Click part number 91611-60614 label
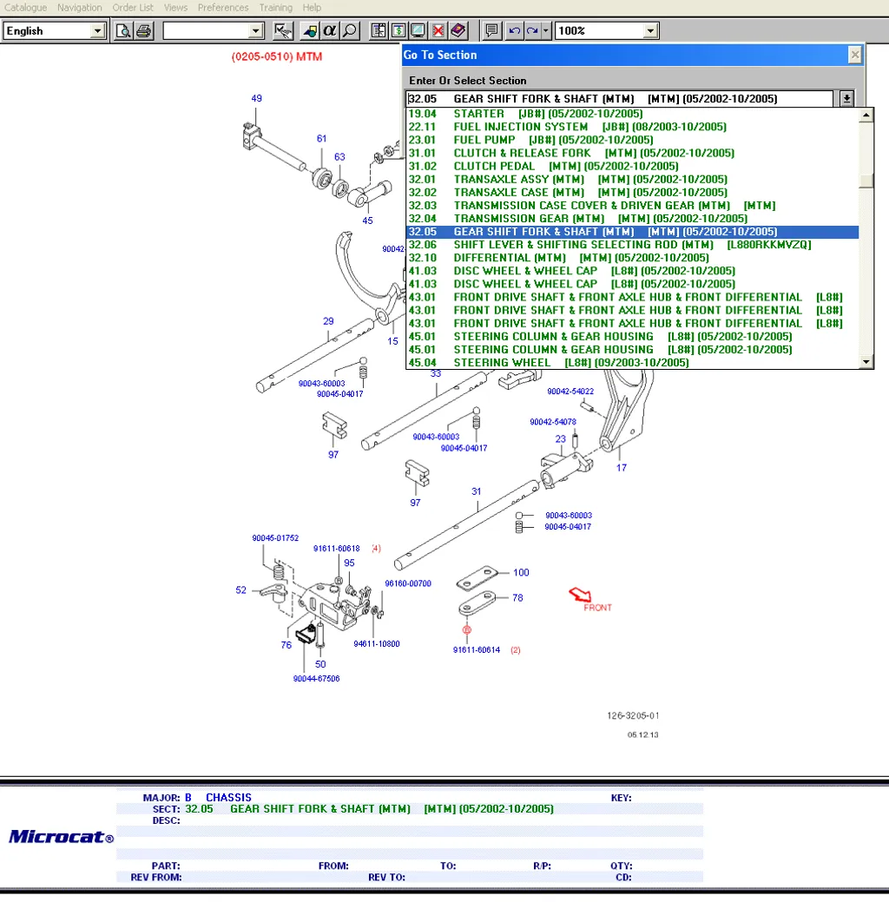The height and width of the screenshot is (902, 889). click(x=477, y=650)
